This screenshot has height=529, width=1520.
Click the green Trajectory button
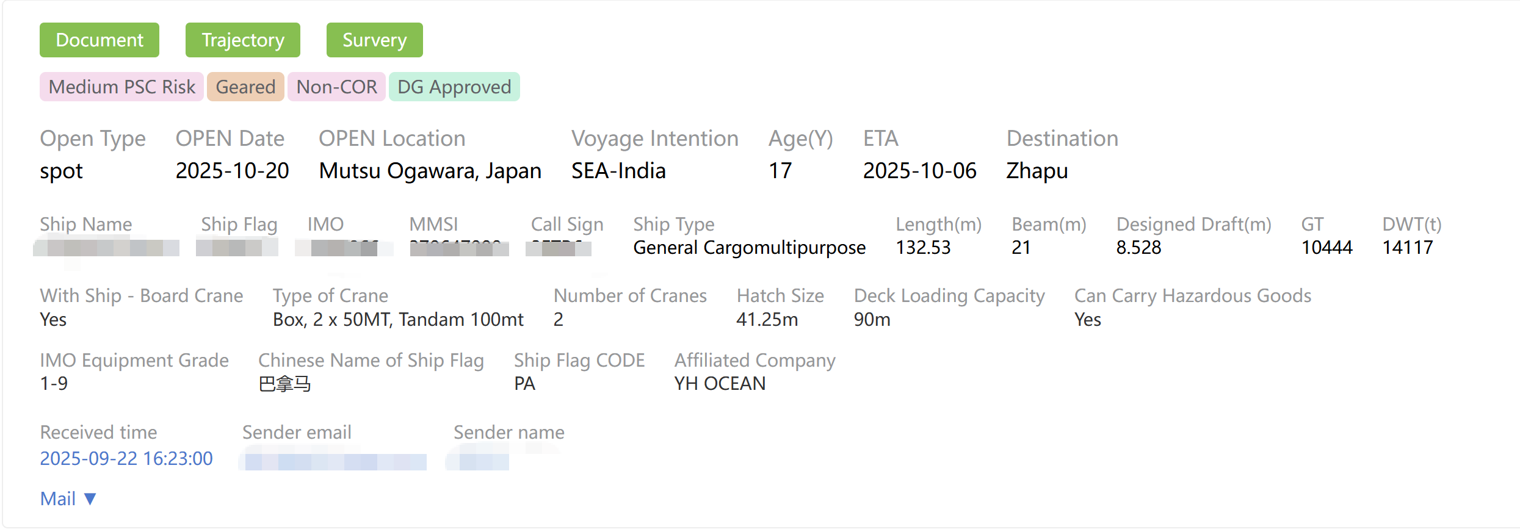pyautogui.click(x=243, y=40)
